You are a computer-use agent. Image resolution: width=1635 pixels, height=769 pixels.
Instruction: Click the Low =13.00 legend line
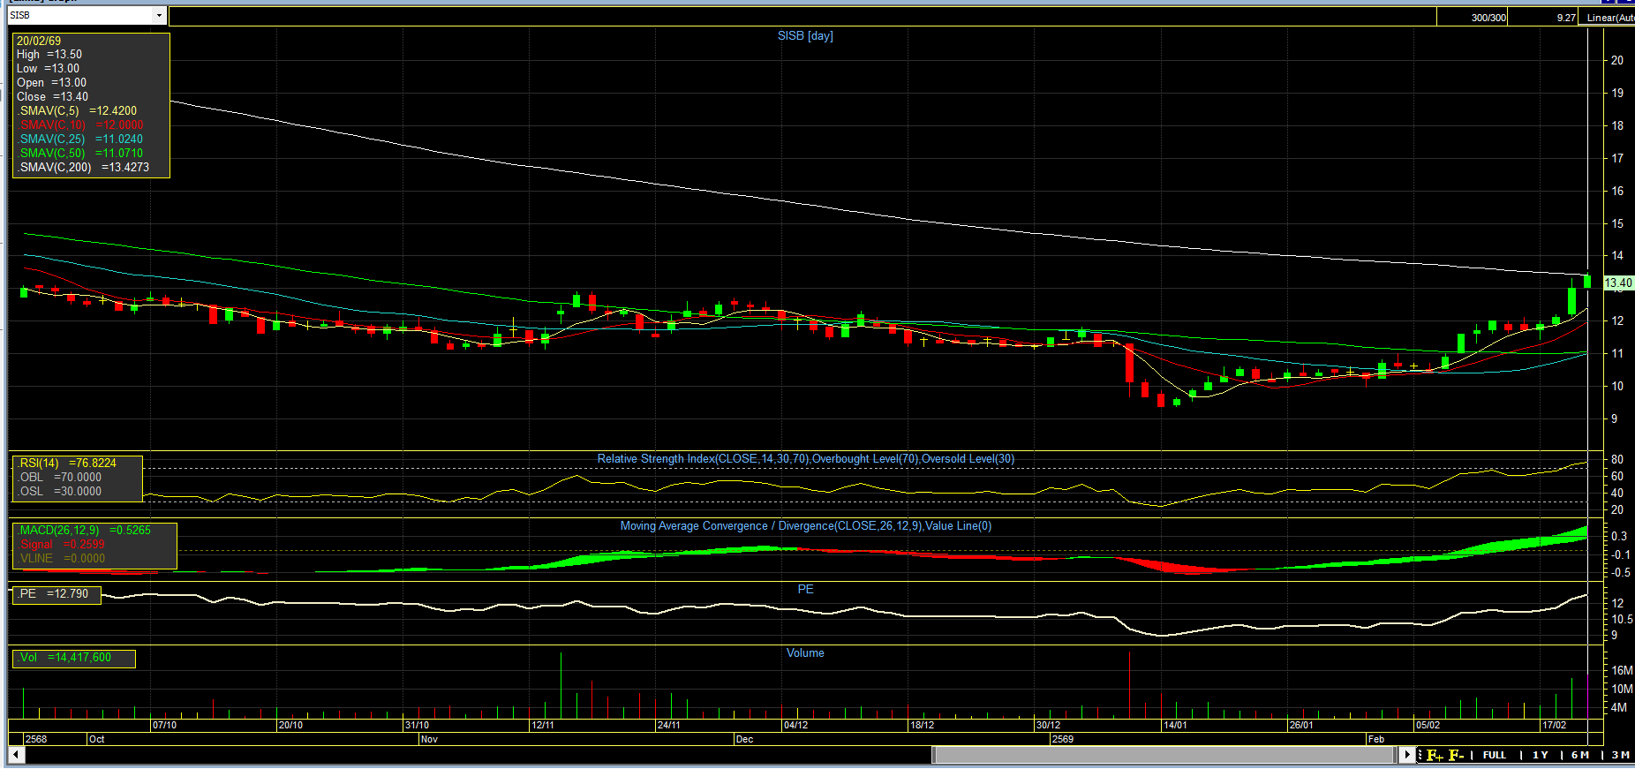pyautogui.click(x=48, y=68)
